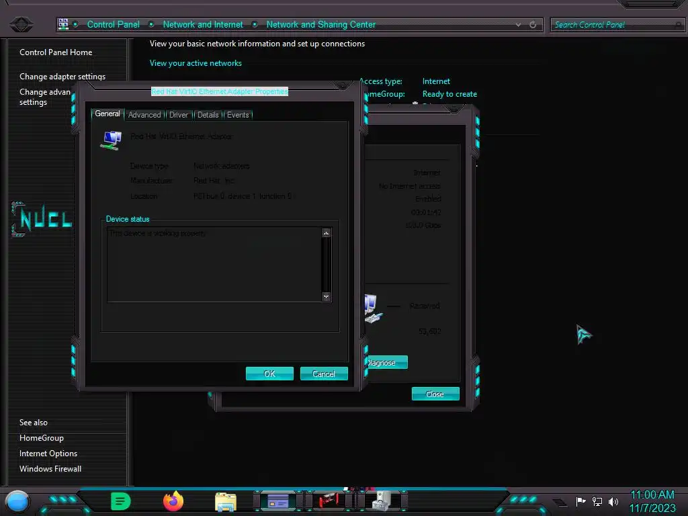The image size is (688, 516).
Task: Open the green notes app on taskbar
Action: coord(120,501)
